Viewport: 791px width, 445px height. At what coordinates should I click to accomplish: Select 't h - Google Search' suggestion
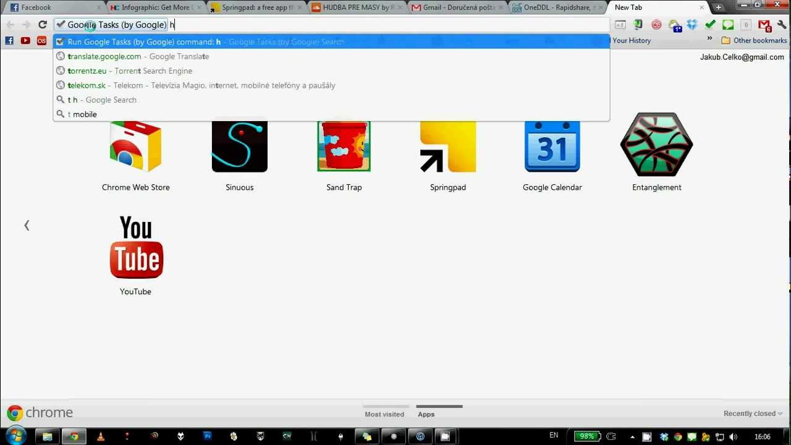[x=331, y=100]
